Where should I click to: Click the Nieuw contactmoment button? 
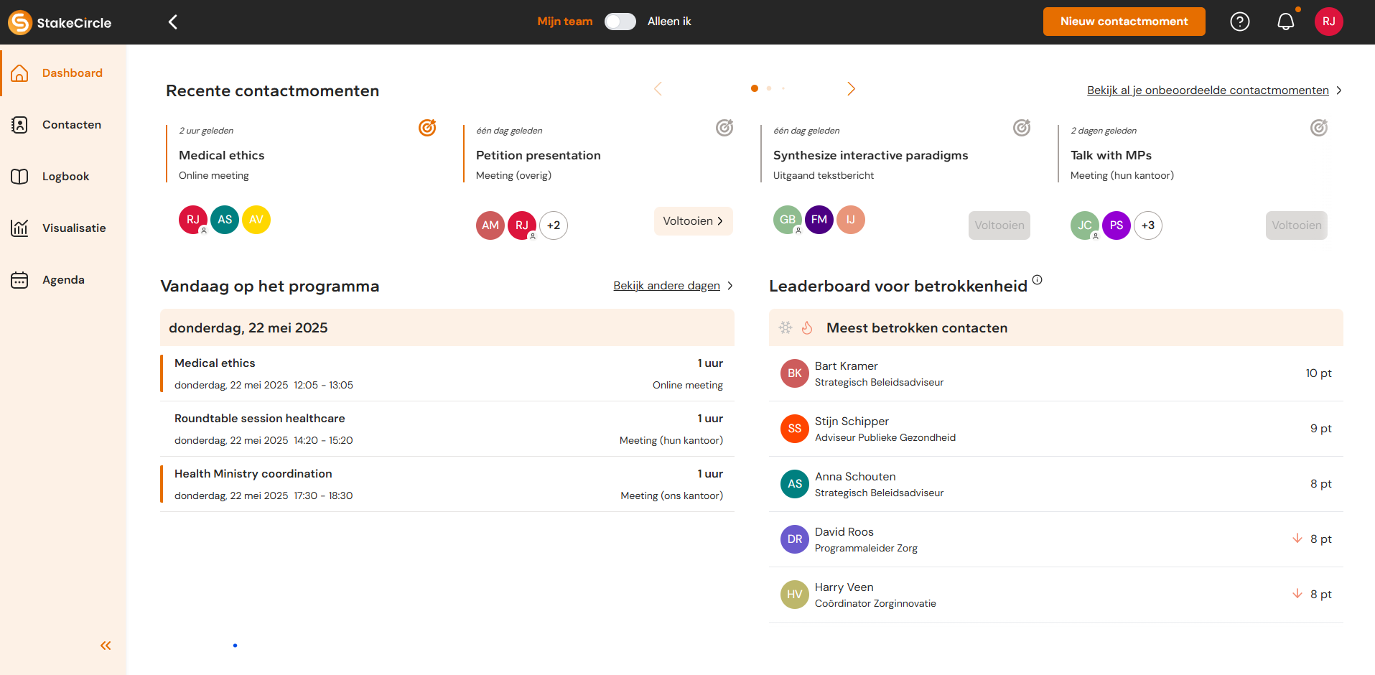click(x=1124, y=22)
